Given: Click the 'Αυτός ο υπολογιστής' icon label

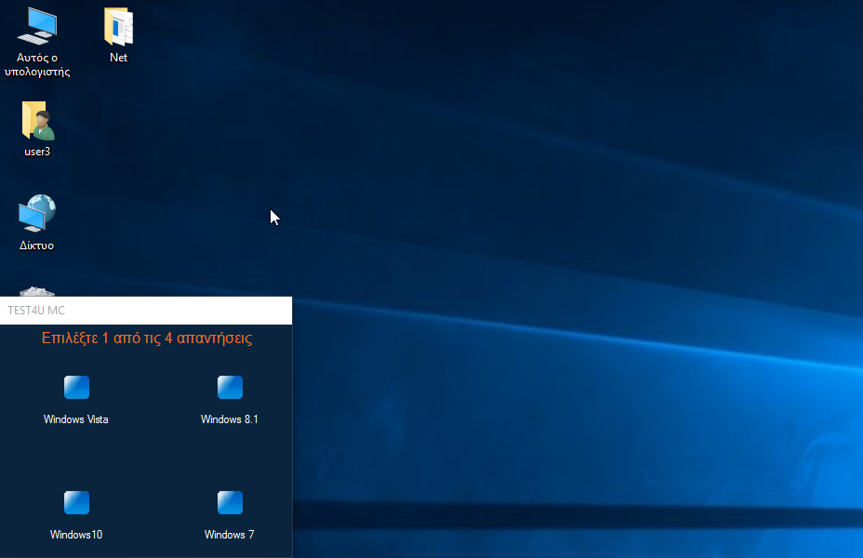Looking at the screenshot, I should tap(37, 65).
